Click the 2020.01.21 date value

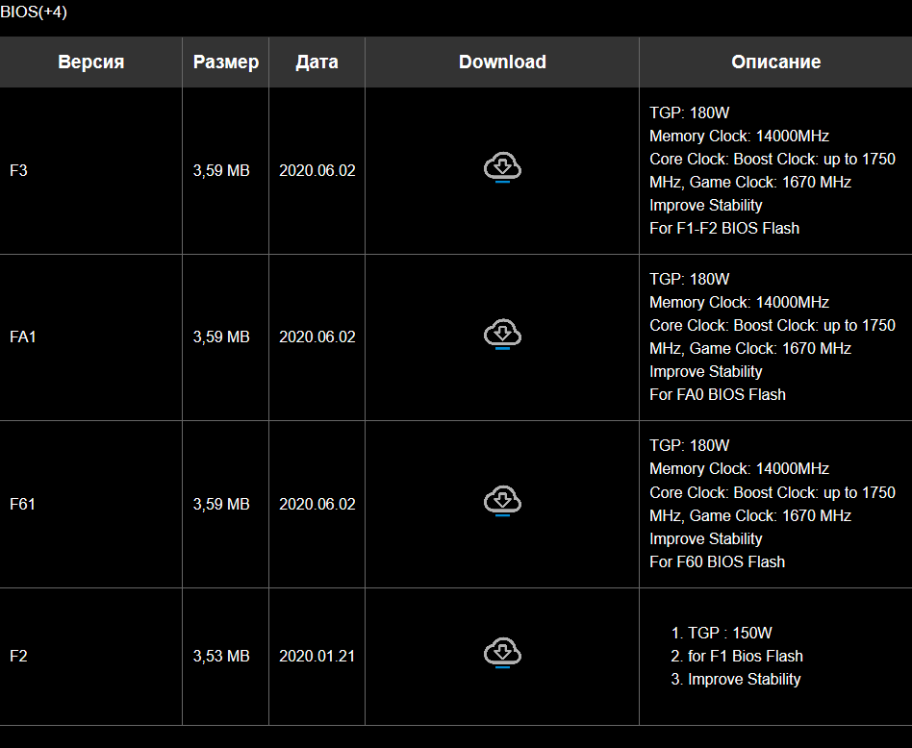point(317,656)
